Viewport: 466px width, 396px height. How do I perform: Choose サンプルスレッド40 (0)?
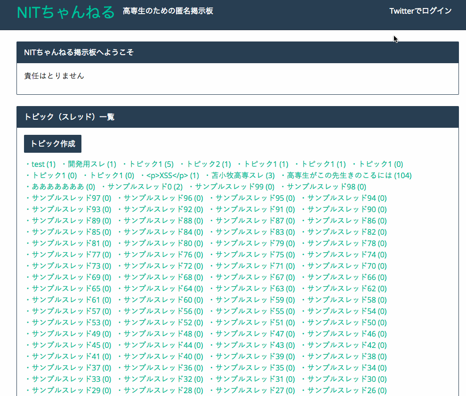pyautogui.click(x=163, y=356)
